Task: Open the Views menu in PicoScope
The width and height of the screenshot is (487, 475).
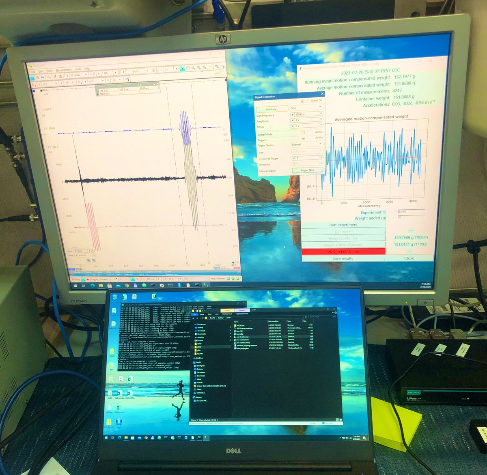Action: pyautogui.click(x=50, y=71)
